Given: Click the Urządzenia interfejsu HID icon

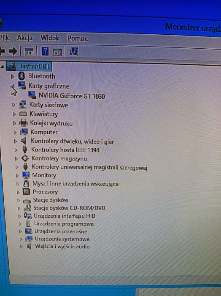Looking at the screenshot, I should (x=28, y=216).
